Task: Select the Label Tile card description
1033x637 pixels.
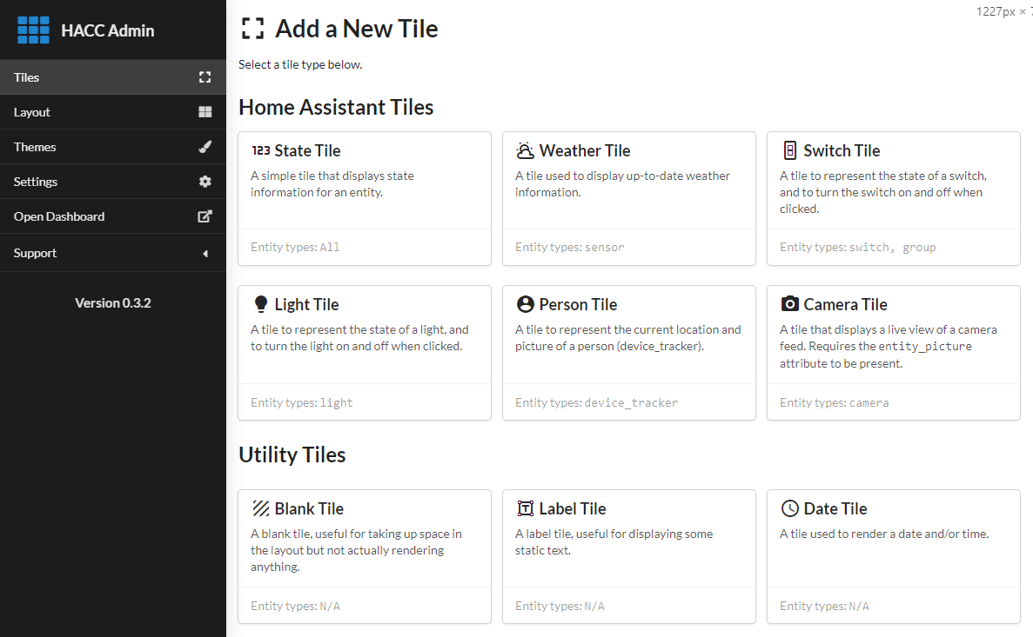Action: (x=614, y=542)
